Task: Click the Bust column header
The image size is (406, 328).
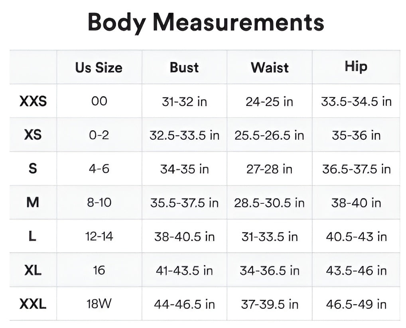Action: [184, 67]
